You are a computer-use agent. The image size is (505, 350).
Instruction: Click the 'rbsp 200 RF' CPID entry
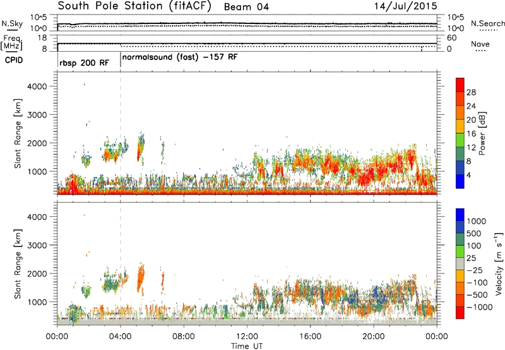pos(84,63)
